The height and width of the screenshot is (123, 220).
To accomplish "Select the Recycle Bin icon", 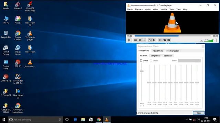I will click(6, 35).
